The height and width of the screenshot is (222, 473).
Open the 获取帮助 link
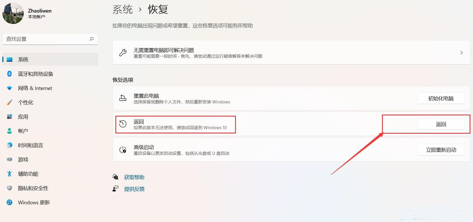click(134, 177)
